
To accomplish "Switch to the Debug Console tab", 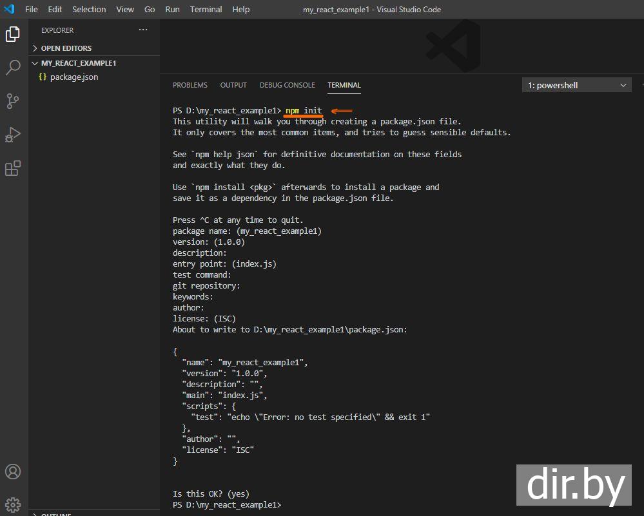I will (x=287, y=85).
